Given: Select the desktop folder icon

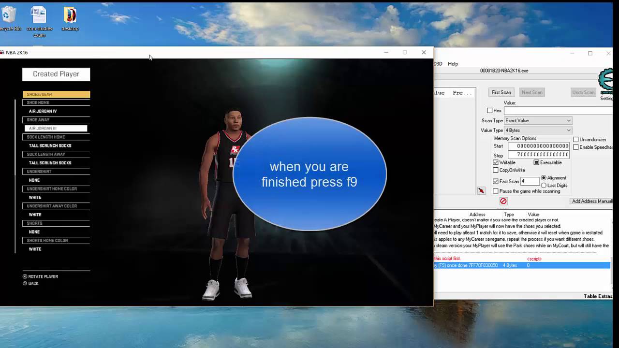Looking at the screenshot, I should coord(70,19).
